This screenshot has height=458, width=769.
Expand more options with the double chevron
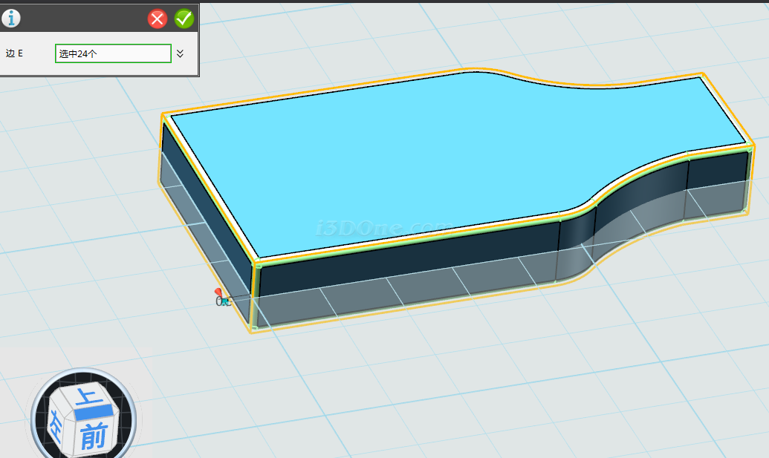180,53
